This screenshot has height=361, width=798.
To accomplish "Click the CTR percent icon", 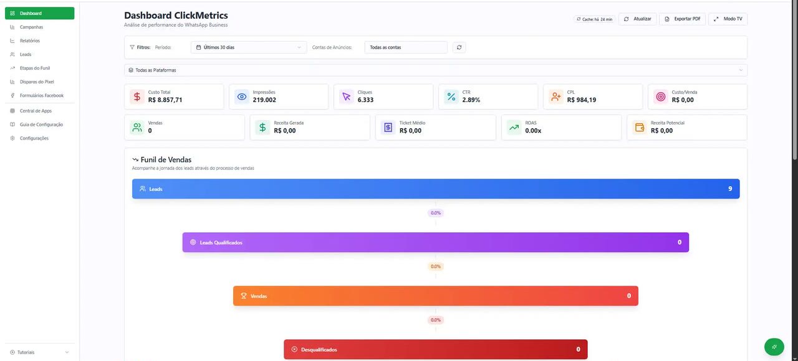I will point(451,97).
